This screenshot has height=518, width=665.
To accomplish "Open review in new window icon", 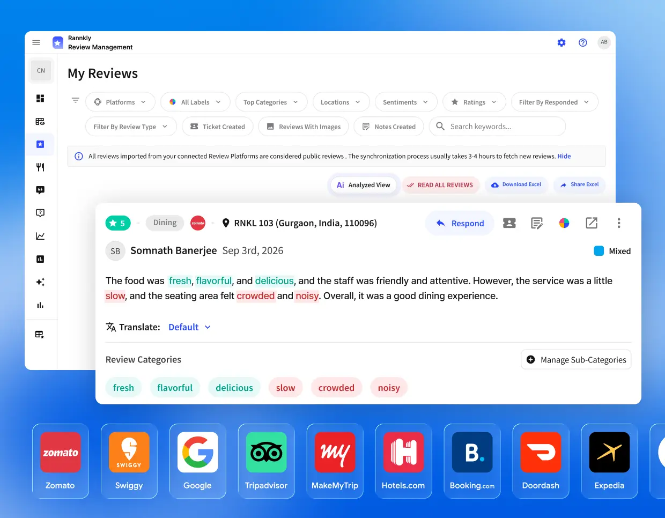I will tap(592, 223).
